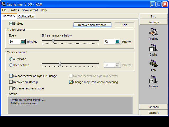Enable Do not recover on high CPU usage
The image size is (169, 127).
tap(11, 76)
